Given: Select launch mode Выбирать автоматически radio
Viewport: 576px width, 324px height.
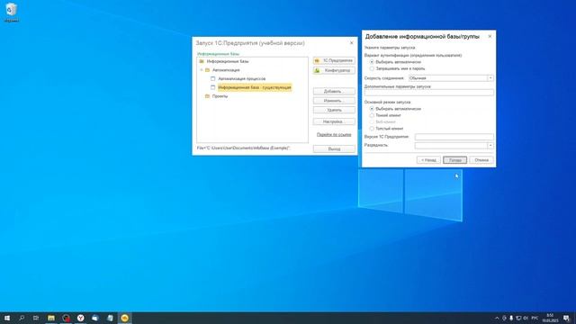Looking at the screenshot, I should tap(372, 109).
